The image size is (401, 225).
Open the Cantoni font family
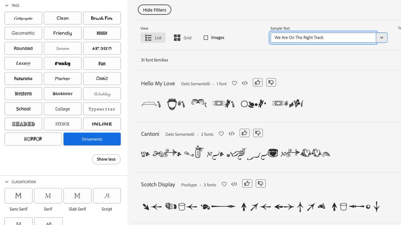tap(150, 134)
